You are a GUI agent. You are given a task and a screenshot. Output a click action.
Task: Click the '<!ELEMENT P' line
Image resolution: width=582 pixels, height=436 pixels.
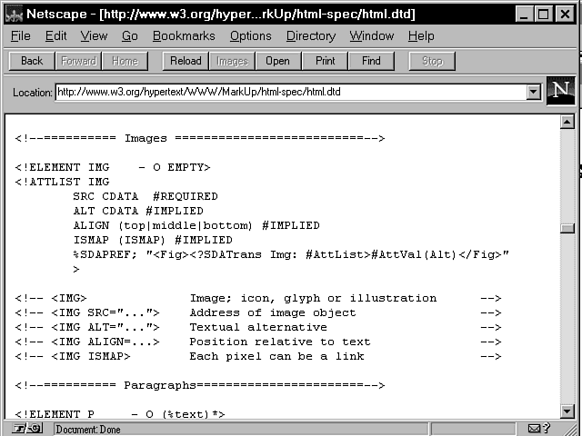[x=120, y=414]
